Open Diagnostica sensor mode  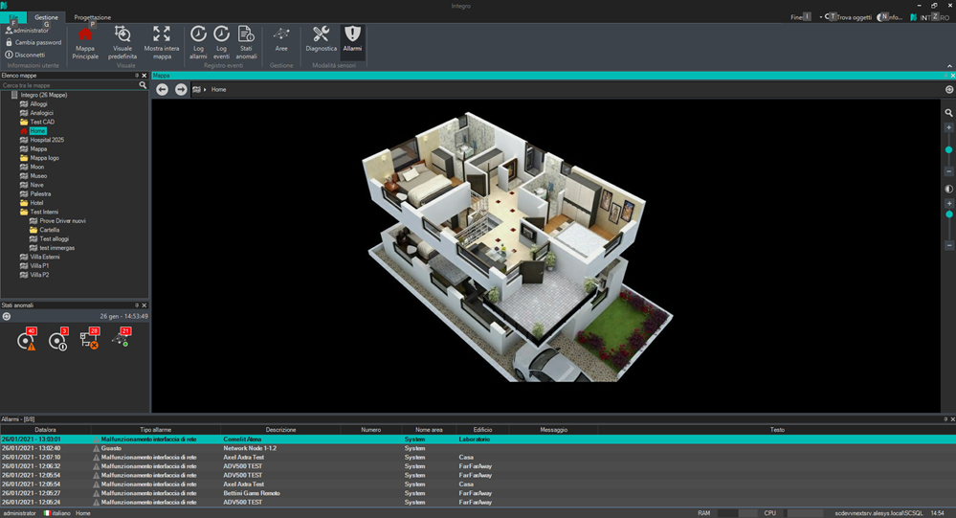click(321, 34)
